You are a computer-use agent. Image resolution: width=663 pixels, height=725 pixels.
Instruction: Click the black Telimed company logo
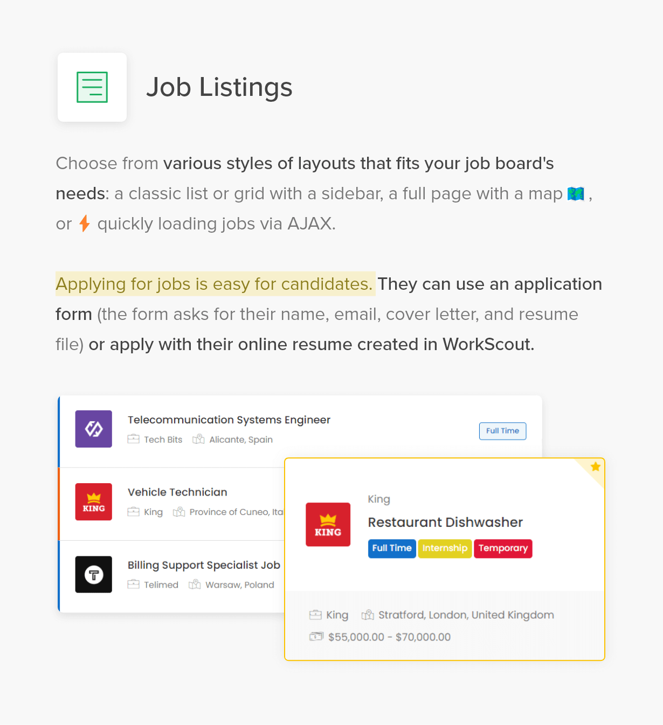(94, 574)
